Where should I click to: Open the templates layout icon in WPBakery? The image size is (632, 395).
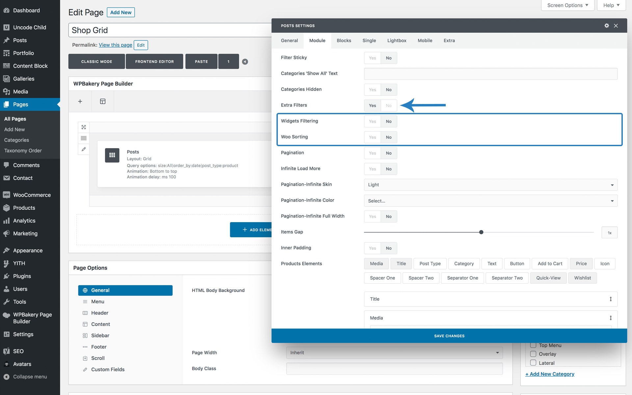pos(103,101)
